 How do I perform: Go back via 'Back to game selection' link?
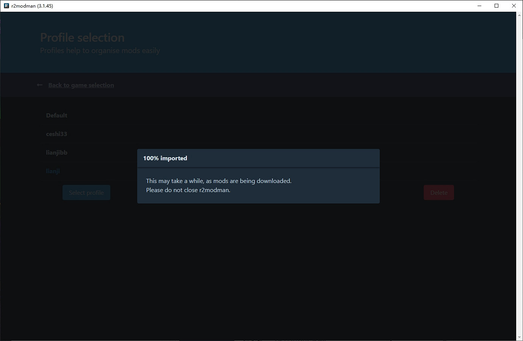tap(81, 85)
